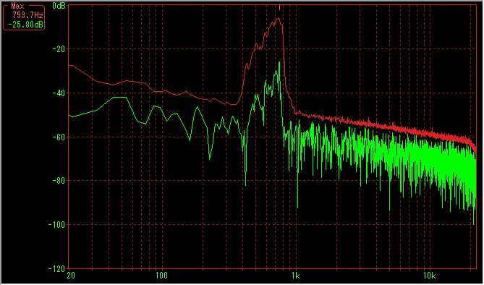Click the green curve hump near 50 Hz
Image resolution: width=484 pixels, height=285 pixels.
119,97
